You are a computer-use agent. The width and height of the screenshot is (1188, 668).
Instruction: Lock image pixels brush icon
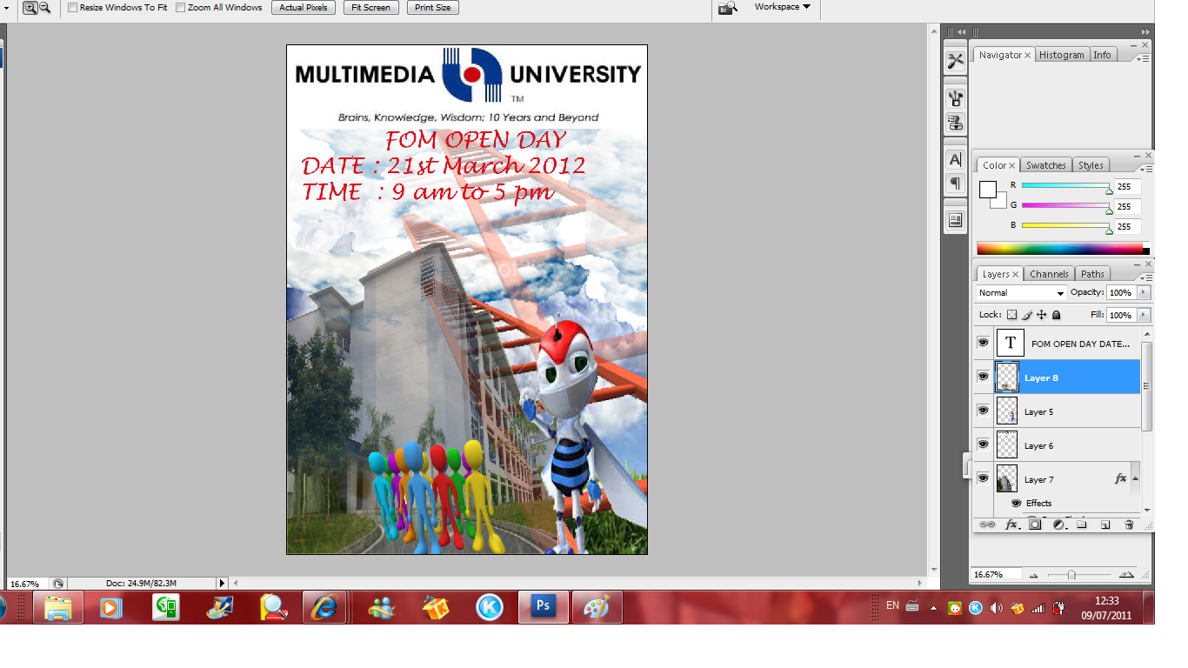pos(1027,315)
